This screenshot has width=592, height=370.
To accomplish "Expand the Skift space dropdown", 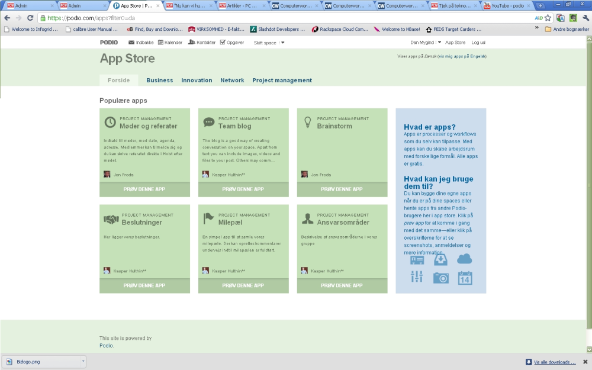I will 269,43.
